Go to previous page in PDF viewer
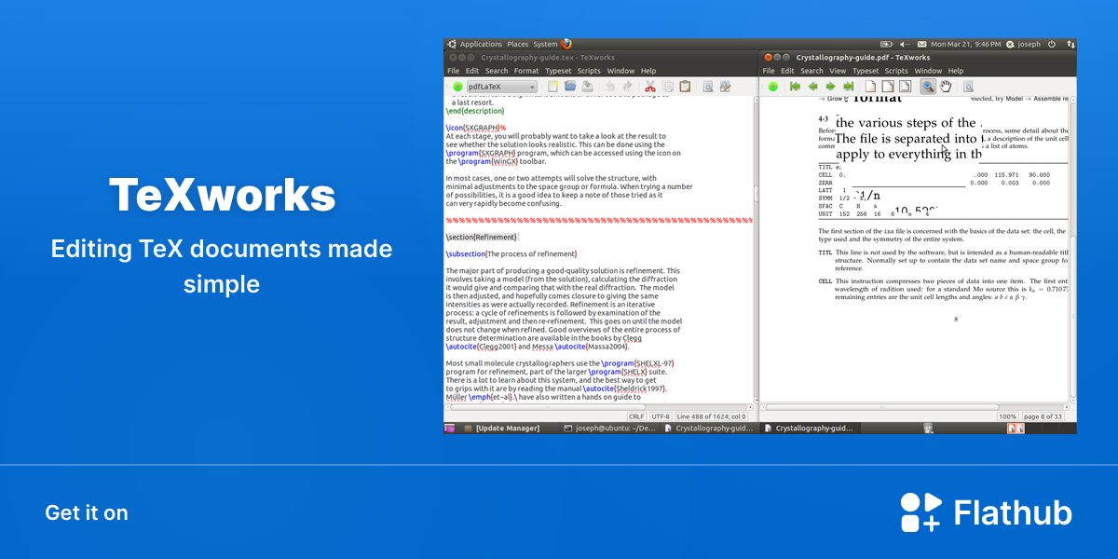The image size is (1118, 559). point(812,87)
